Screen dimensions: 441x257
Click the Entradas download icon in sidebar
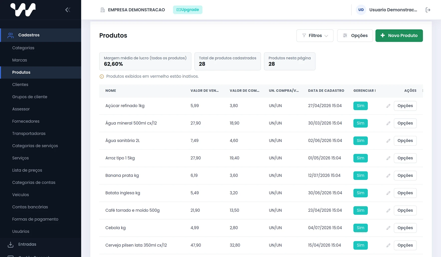(x=11, y=244)
